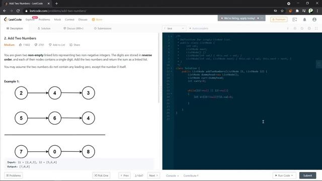Open the notifications bell
322x181 pixels.
pyautogui.click(x=304, y=20)
